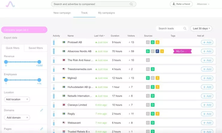Add Protosell AB with Add button
The height and width of the screenshot is (133, 222).
[x=207, y=42]
